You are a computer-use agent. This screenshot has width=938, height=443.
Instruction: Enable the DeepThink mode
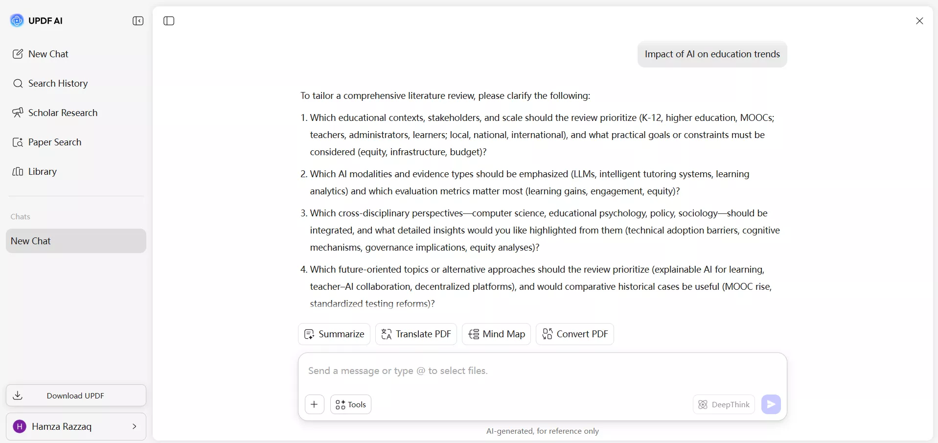[724, 404]
